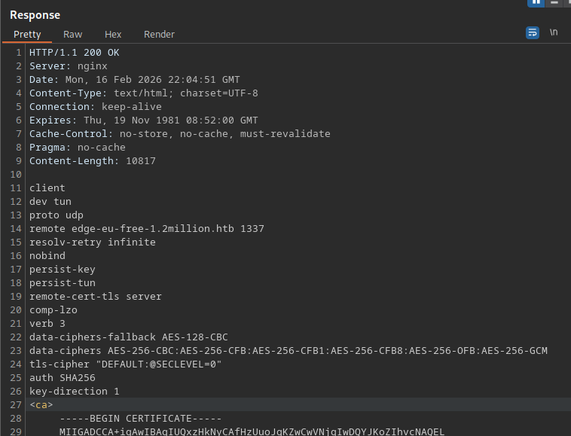Toggle showing non-printable \n characters

click(x=554, y=33)
